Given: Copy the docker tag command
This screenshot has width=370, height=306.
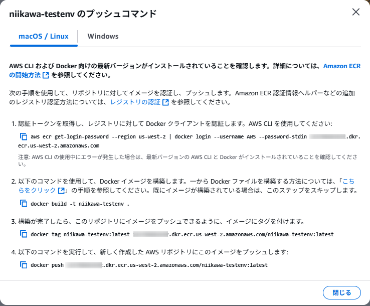Looking at the screenshot, I should click(x=24, y=234).
